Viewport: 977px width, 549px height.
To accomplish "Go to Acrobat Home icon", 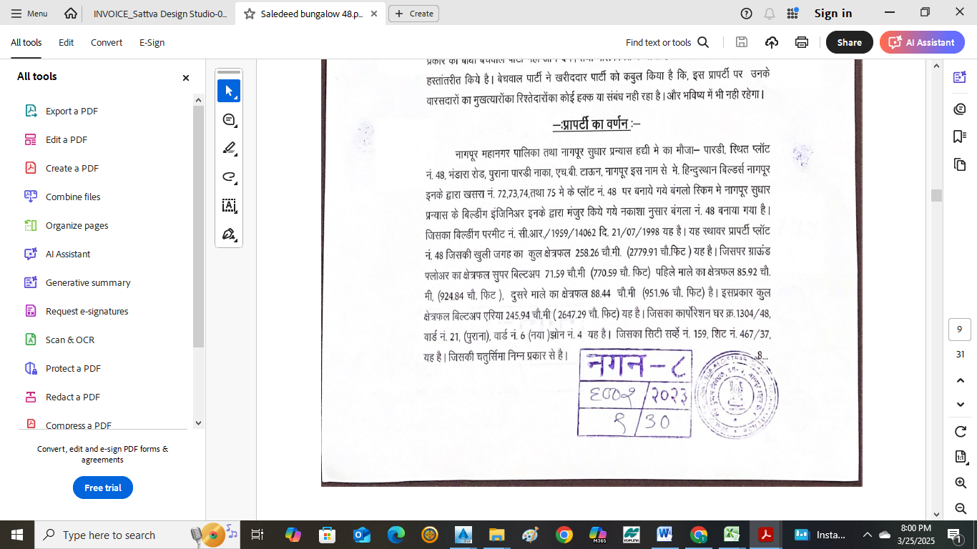I will click(71, 14).
